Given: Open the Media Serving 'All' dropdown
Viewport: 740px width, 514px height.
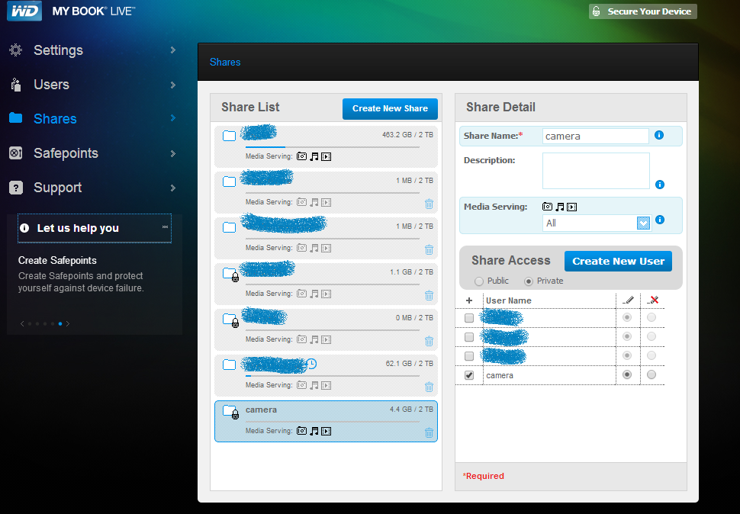Looking at the screenshot, I should coord(597,223).
